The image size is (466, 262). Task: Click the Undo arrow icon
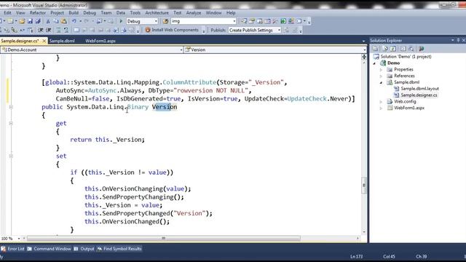click(x=74, y=21)
